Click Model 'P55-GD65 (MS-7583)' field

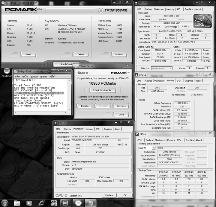[89, 140]
